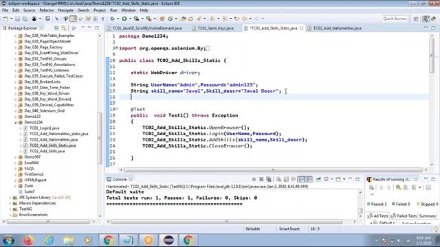
Task: Click the Passed: 1 label in TestNG results
Action: (377, 204)
